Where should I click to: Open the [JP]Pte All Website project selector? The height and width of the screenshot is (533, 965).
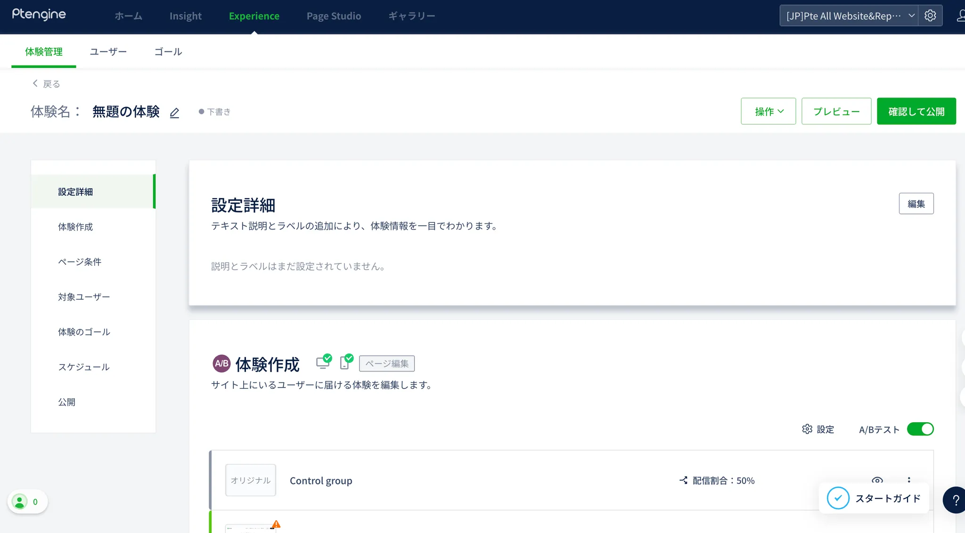(x=848, y=16)
